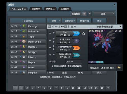Click 购买 button for Panpour listing
Screen dimensions: 127x94
99,73
